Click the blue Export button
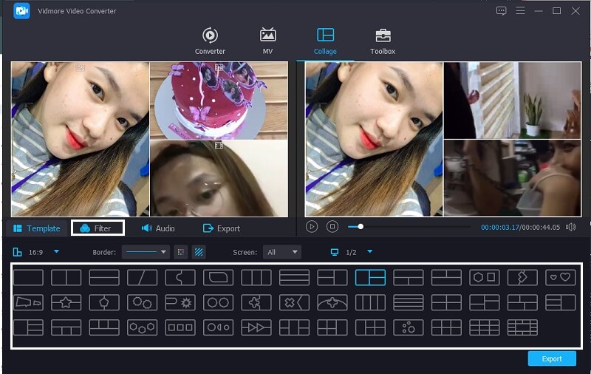 click(552, 358)
